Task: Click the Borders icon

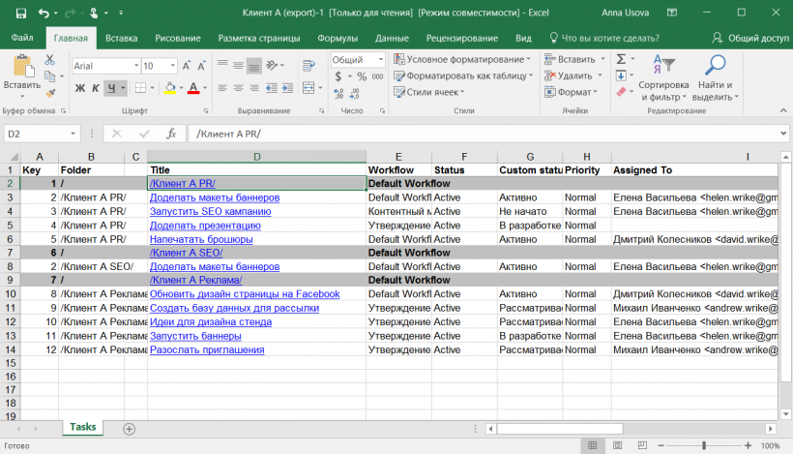Action: coord(140,88)
